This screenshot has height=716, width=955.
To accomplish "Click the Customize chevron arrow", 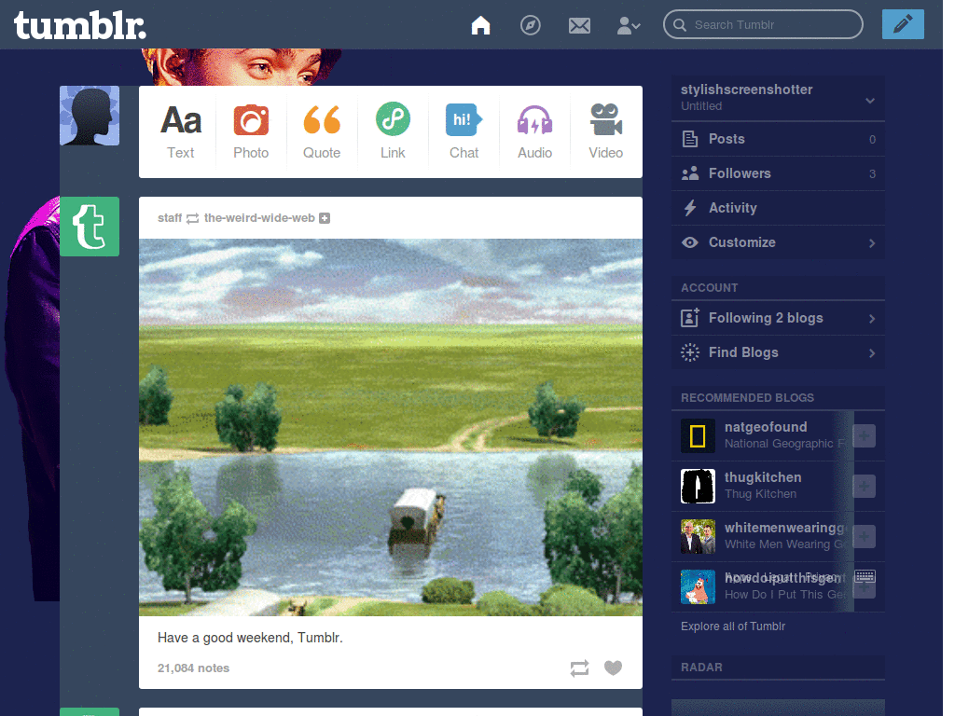I will (x=872, y=243).
